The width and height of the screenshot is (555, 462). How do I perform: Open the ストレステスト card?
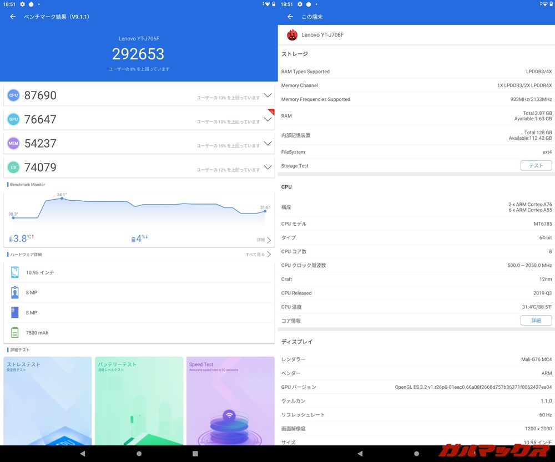click(48, 400)
